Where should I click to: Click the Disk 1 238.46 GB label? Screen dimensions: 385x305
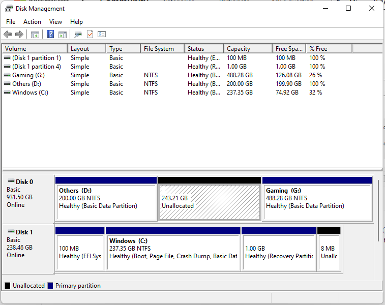pyautogui.click(x=20, y=248)
